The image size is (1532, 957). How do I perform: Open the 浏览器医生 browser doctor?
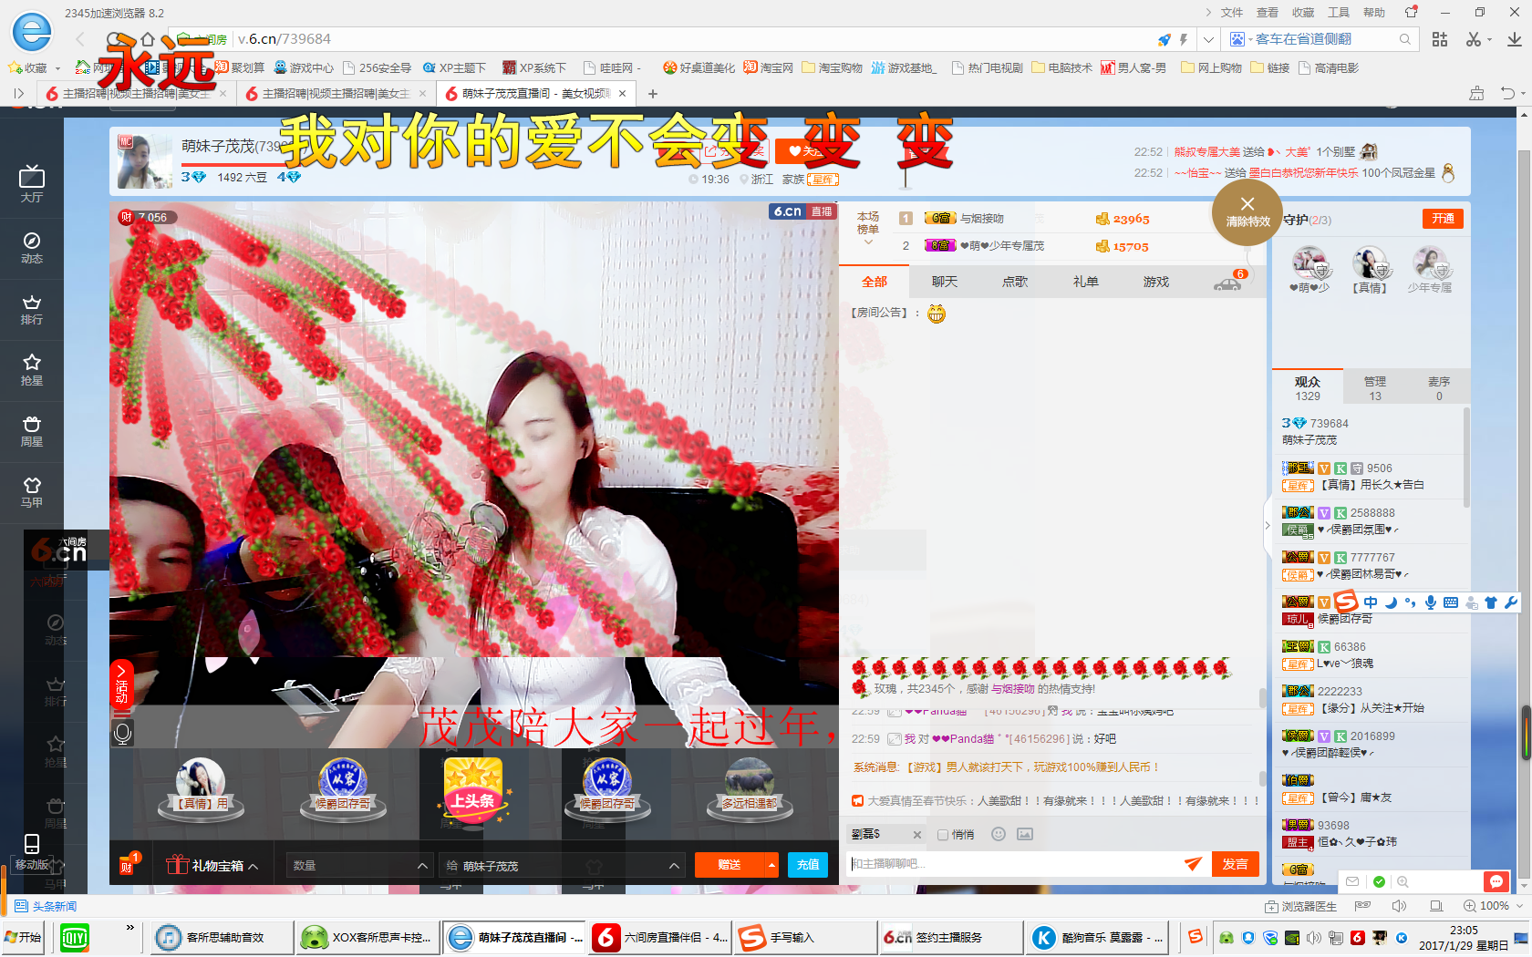(1301, 906)
